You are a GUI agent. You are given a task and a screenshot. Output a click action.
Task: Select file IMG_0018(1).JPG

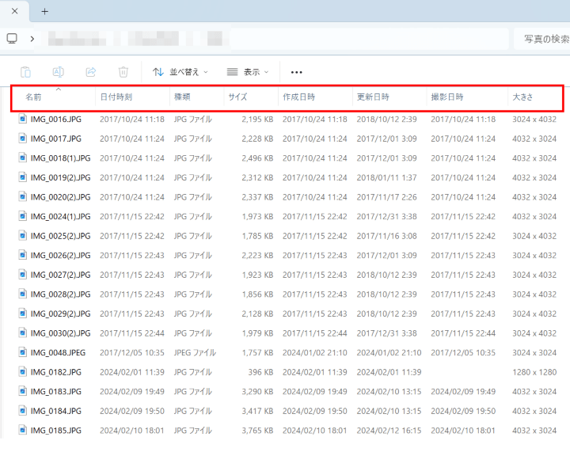coord(60,158)
